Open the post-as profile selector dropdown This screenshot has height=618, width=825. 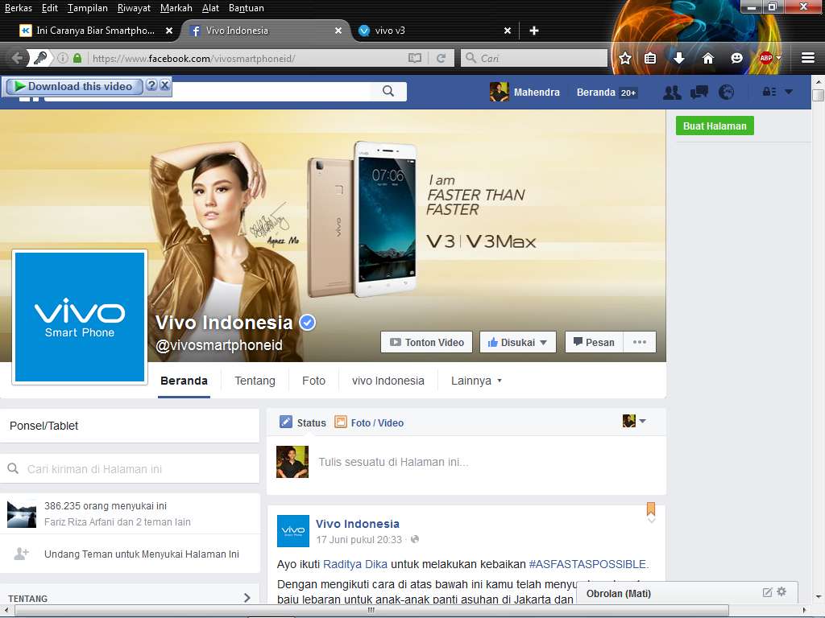634,422
